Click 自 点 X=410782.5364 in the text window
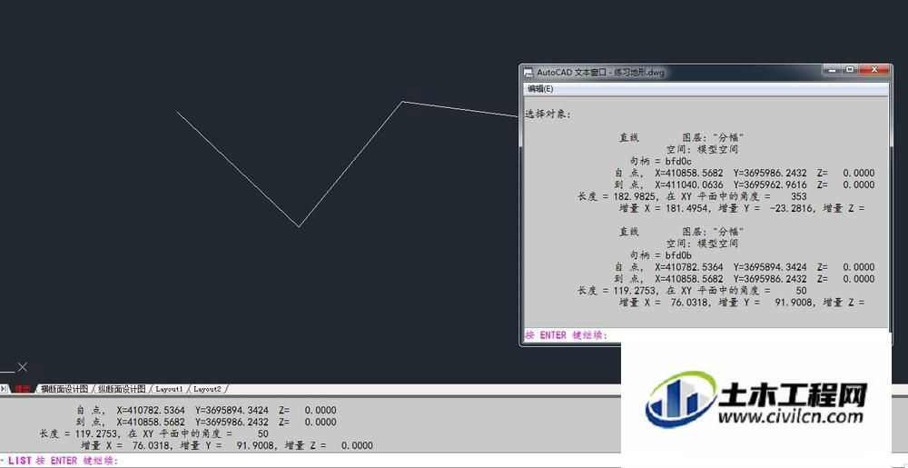The height and width of the screenshot is (468, 908). point(745,267)
